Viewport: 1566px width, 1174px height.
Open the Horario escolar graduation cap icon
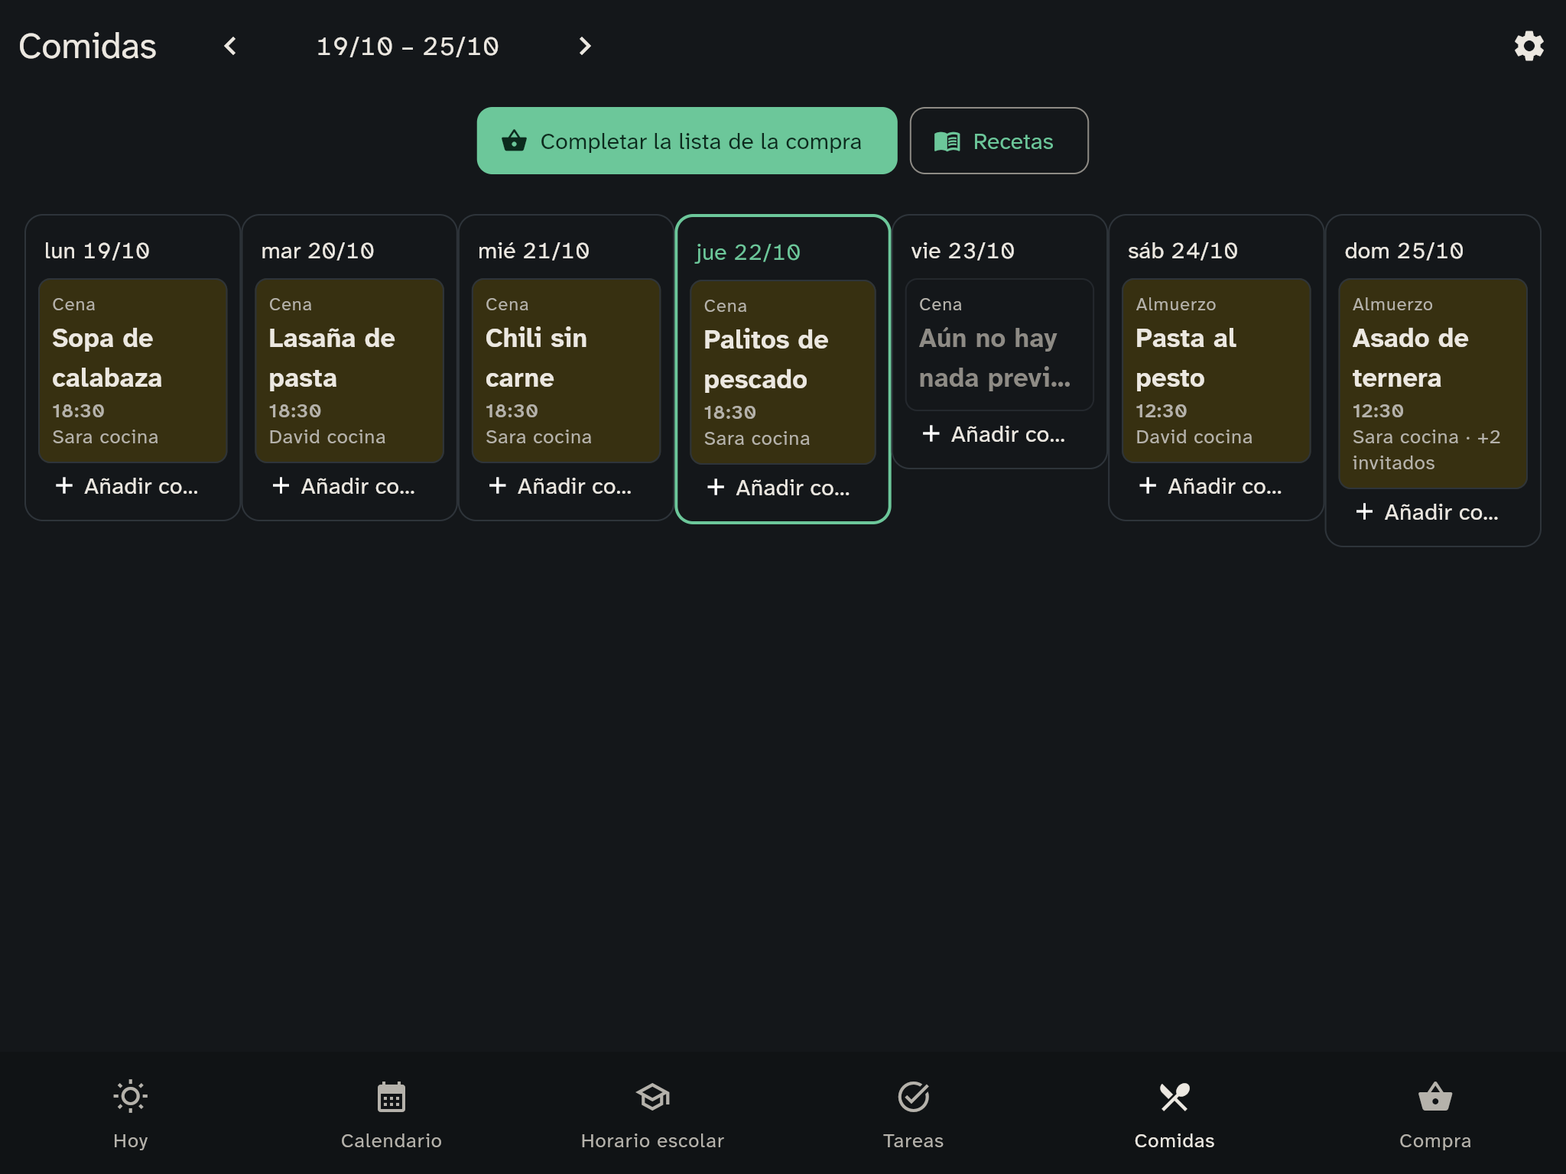(x=652, y=1097)
